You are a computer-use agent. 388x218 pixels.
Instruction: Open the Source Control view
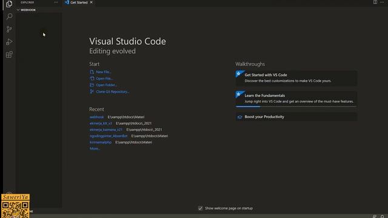(9, 29)
